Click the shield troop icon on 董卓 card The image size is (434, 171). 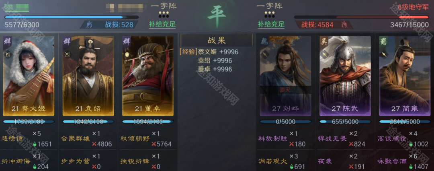click(x=127, y=55)
